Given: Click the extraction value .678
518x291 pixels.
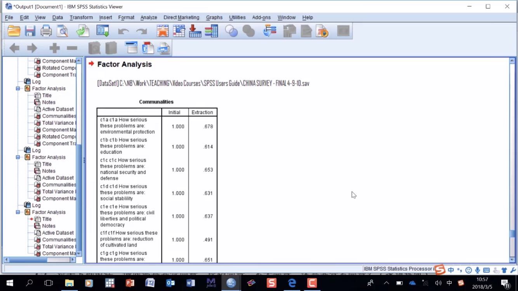Looking at the screenshot, I should [209, 126].
